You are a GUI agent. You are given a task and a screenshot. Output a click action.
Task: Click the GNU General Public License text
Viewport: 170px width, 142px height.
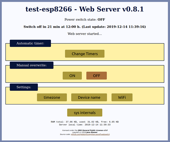[x=93, y=130]
